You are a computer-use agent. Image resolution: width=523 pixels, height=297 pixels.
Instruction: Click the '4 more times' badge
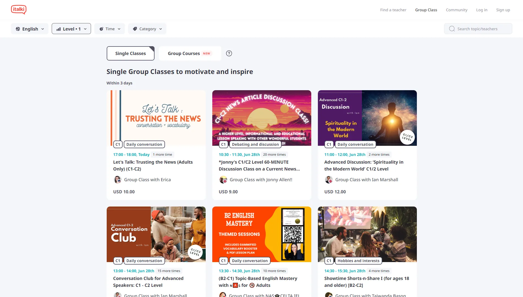(379, 271)
